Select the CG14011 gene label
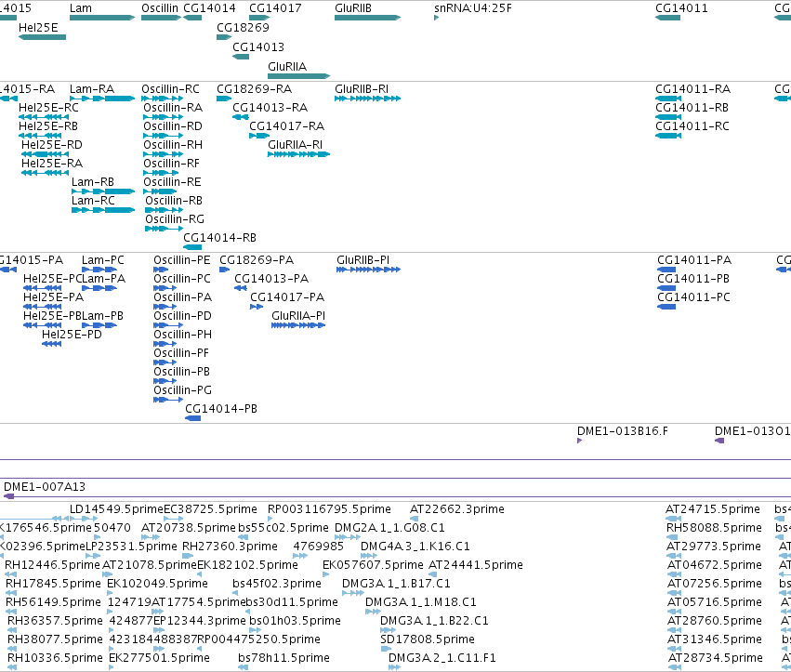Image resolution: width=791 pixels, height=672 pixels. pos(681,8)
